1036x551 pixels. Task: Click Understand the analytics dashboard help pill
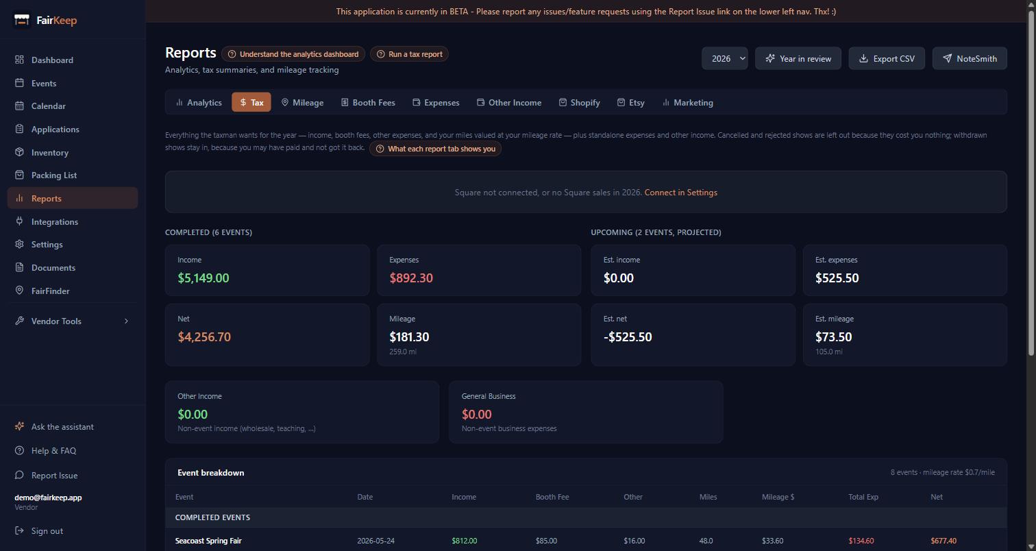click(293, 54)
